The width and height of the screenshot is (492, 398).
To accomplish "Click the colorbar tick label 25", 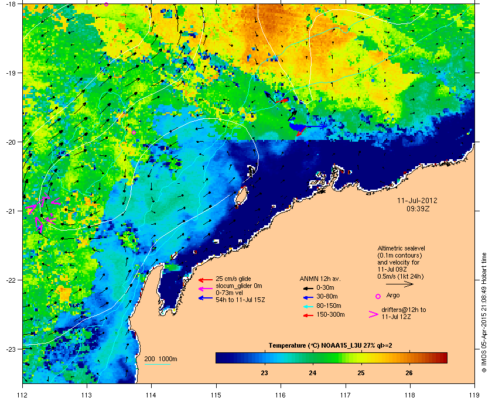I will [361, 373].
